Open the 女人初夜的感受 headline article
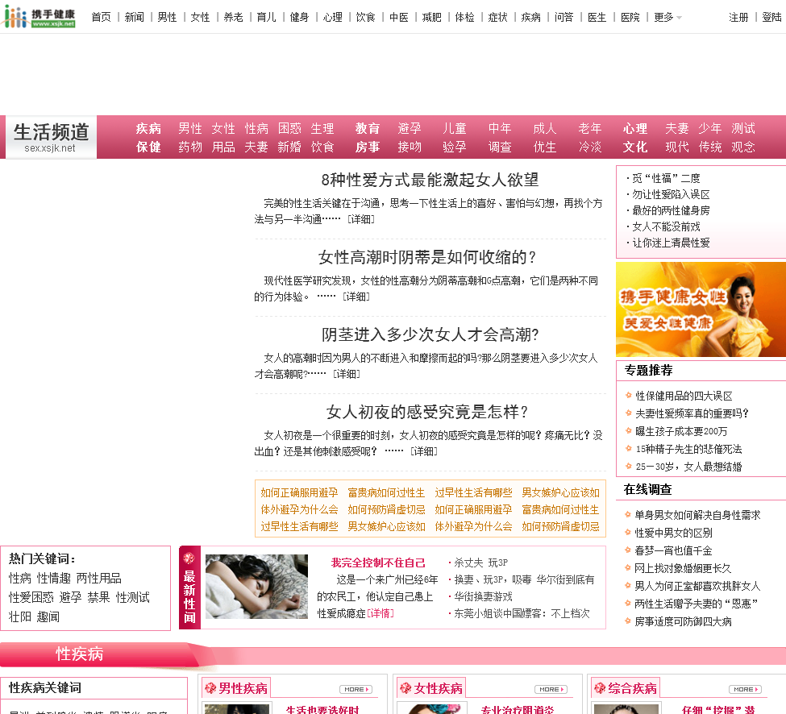Image resolution: width=786 pixels, height=714 pixels. point(427,413)
